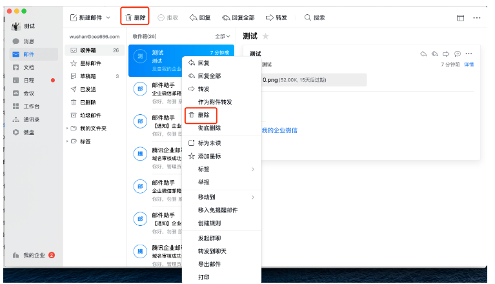The height and width of the screenshot is (284, 495).
Task: Choose 添加星标 in the context menu
Action: tap(211, 156)
